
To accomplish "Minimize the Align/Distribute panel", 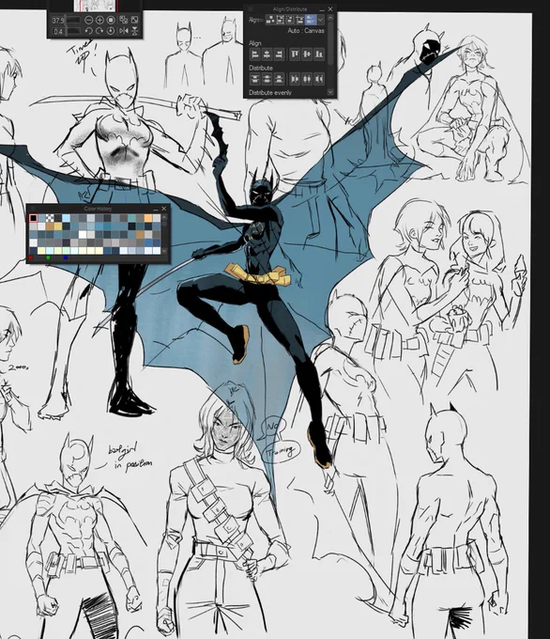I will [x=322, y=9].
